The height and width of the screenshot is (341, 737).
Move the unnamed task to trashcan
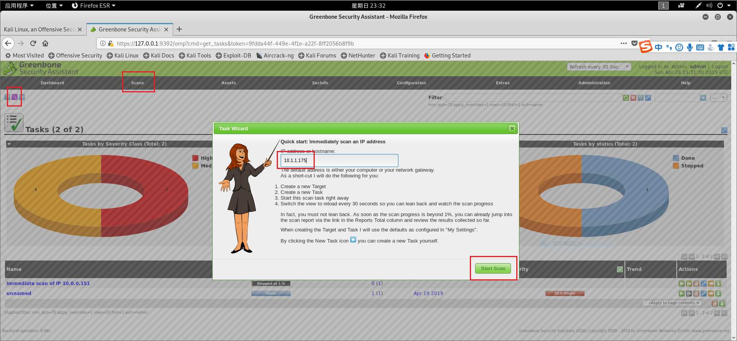pyautogui.click(x=696, y=293)
